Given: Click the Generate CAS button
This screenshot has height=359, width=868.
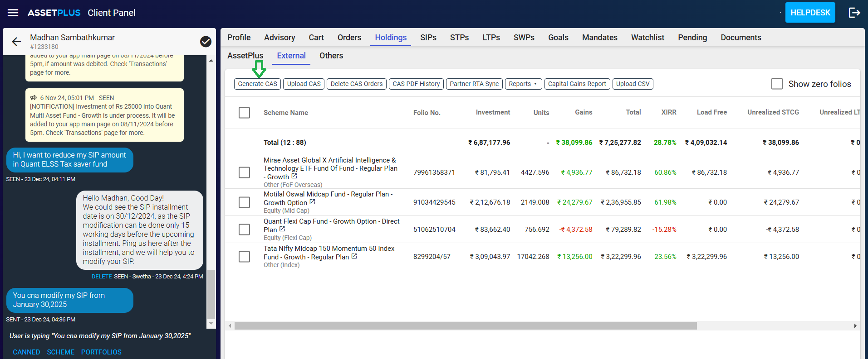Looking at the screenshot, I should pyautogui.click(x=257, y=84).
